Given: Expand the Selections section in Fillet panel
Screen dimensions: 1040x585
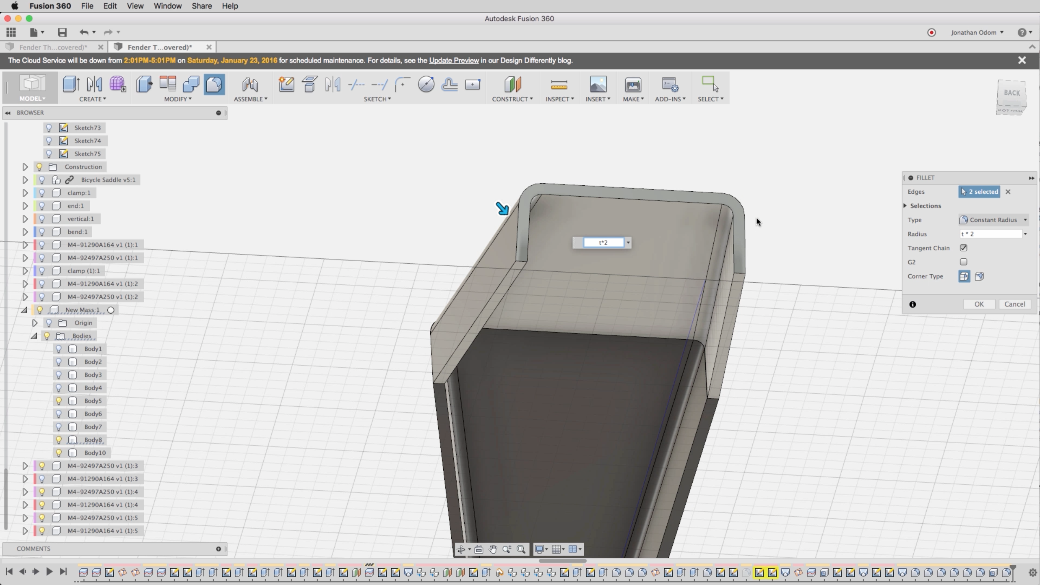Looking at the screenshot, I should [x=906, y=206].
